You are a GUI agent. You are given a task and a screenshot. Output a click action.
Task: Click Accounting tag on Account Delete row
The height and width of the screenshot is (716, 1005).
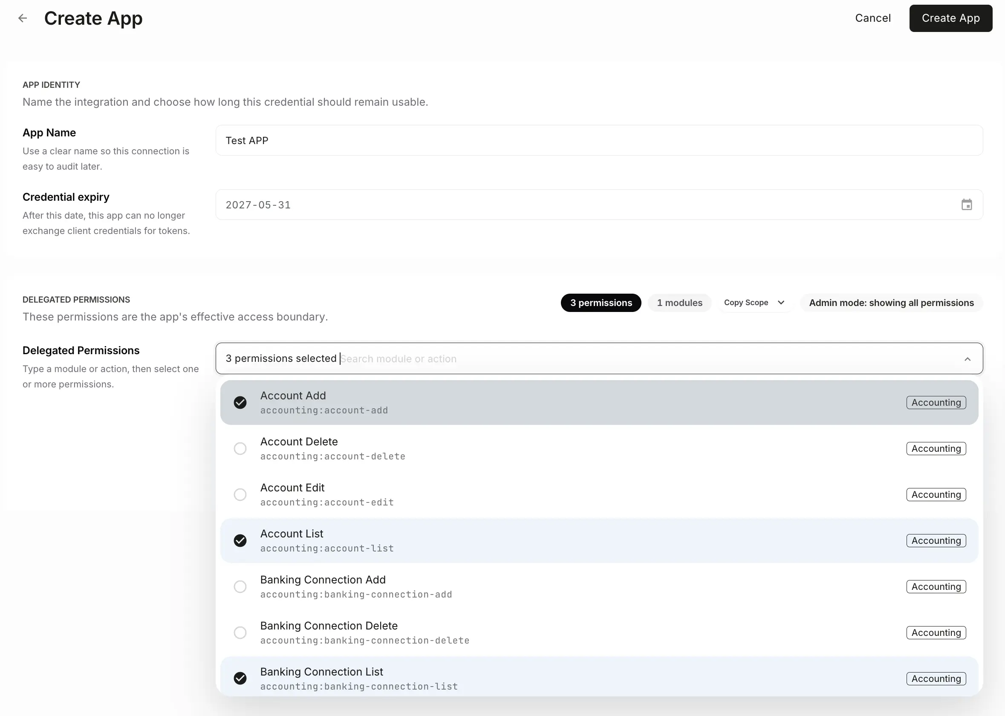936,448
